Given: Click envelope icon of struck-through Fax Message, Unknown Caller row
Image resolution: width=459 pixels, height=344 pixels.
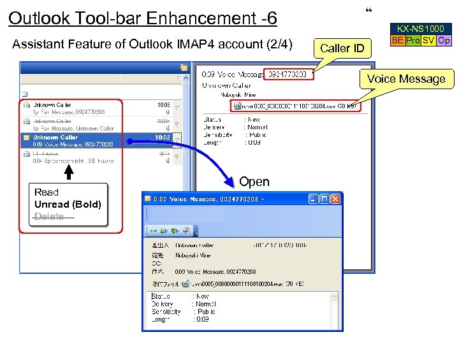Looking at the screenshot, I should tap(27, 122).
